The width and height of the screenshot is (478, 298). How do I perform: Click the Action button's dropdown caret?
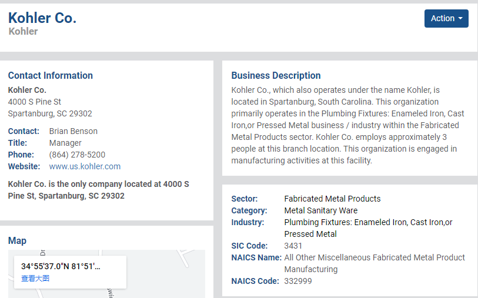(460, 19)
